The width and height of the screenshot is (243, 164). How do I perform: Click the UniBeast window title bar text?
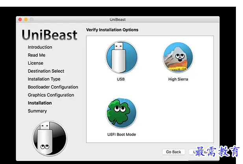(118, 20)
